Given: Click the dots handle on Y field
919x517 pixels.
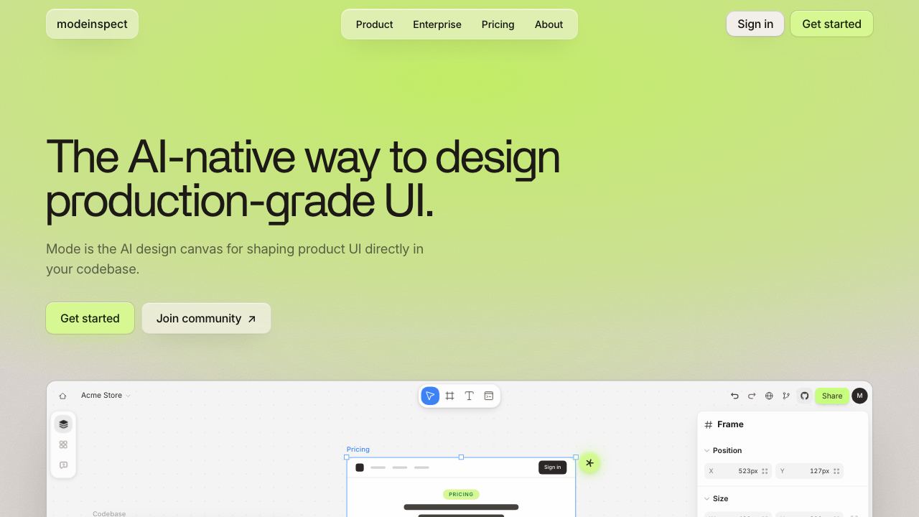Looking at the screenshot, I should tap(836, 471).
